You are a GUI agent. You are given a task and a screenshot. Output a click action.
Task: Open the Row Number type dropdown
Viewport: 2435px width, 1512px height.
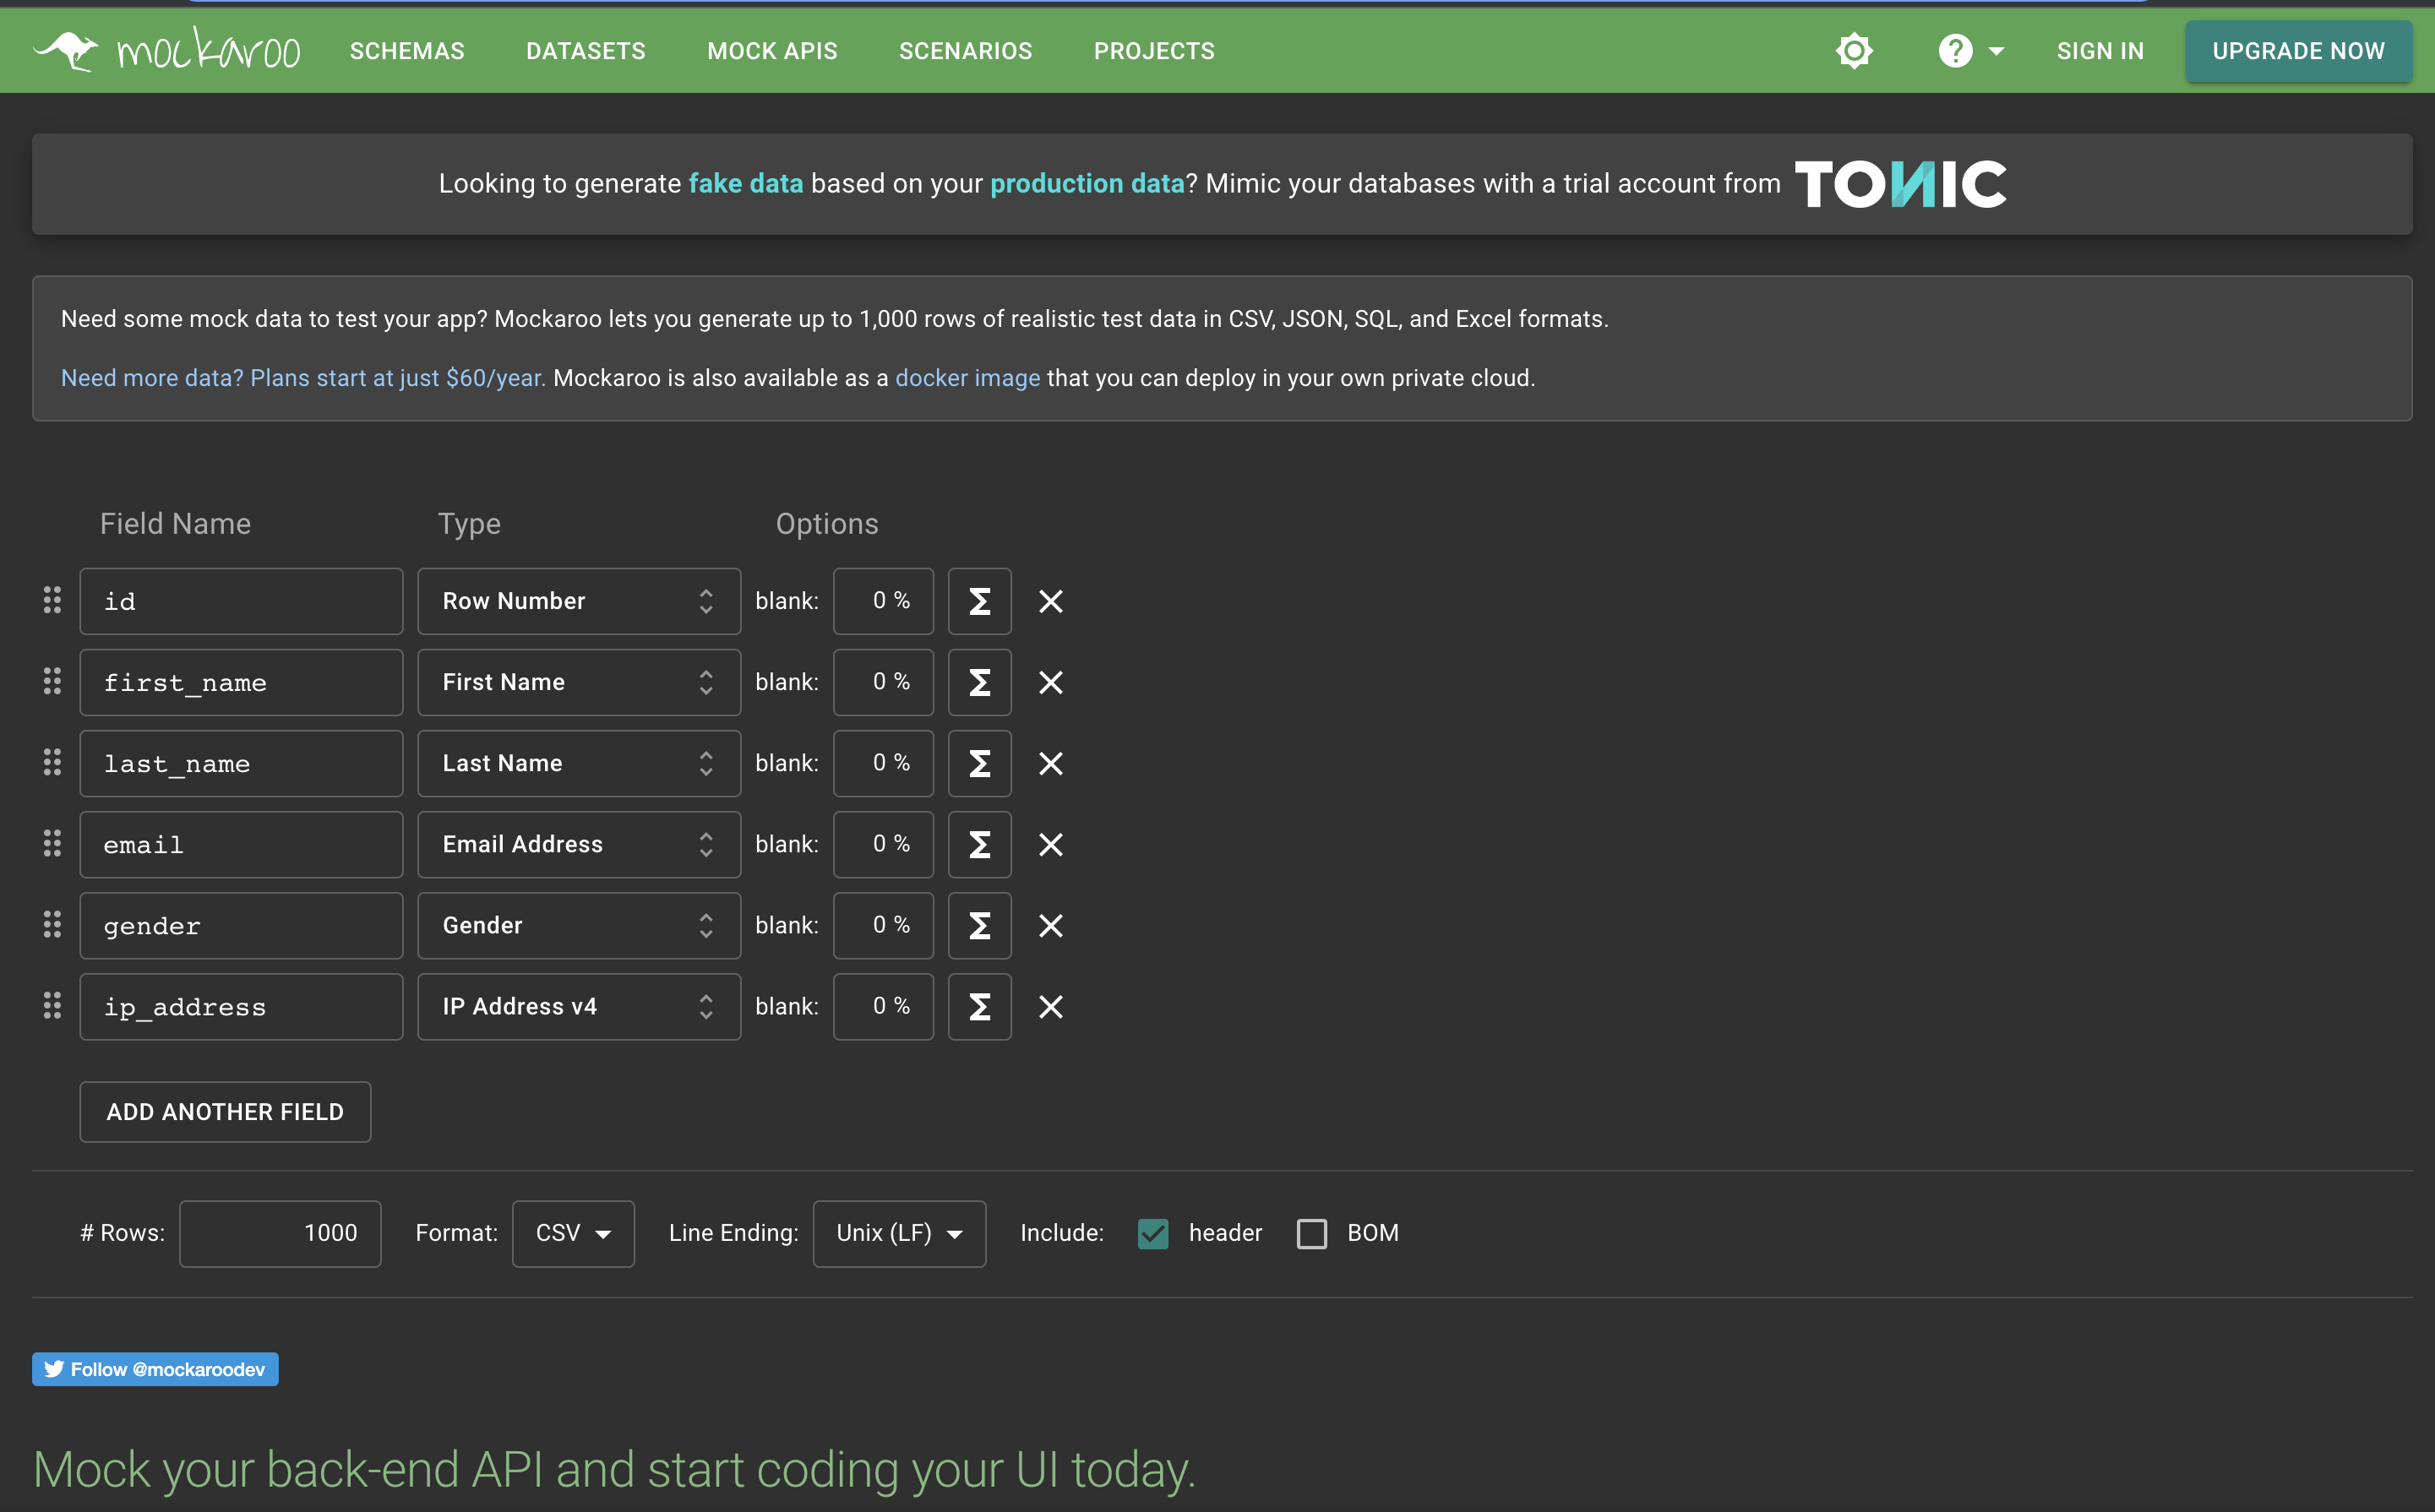point(579,601)
